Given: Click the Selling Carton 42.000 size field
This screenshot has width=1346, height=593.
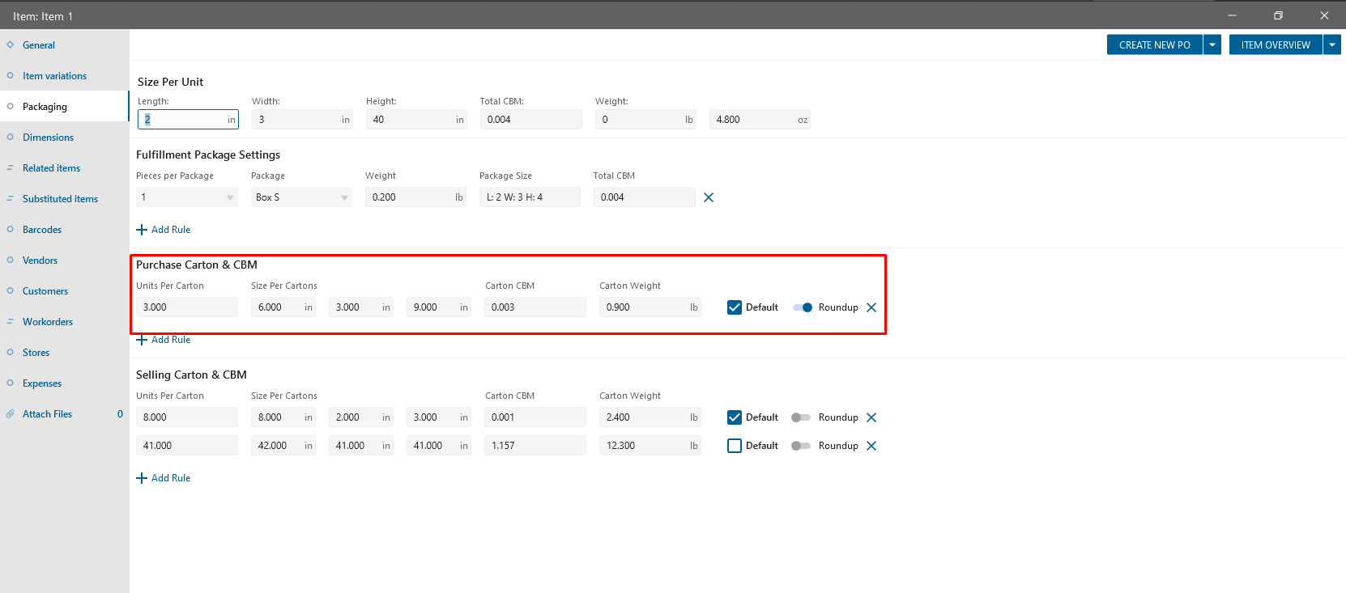Looking at the screenshot, I should tap(283, 446).
